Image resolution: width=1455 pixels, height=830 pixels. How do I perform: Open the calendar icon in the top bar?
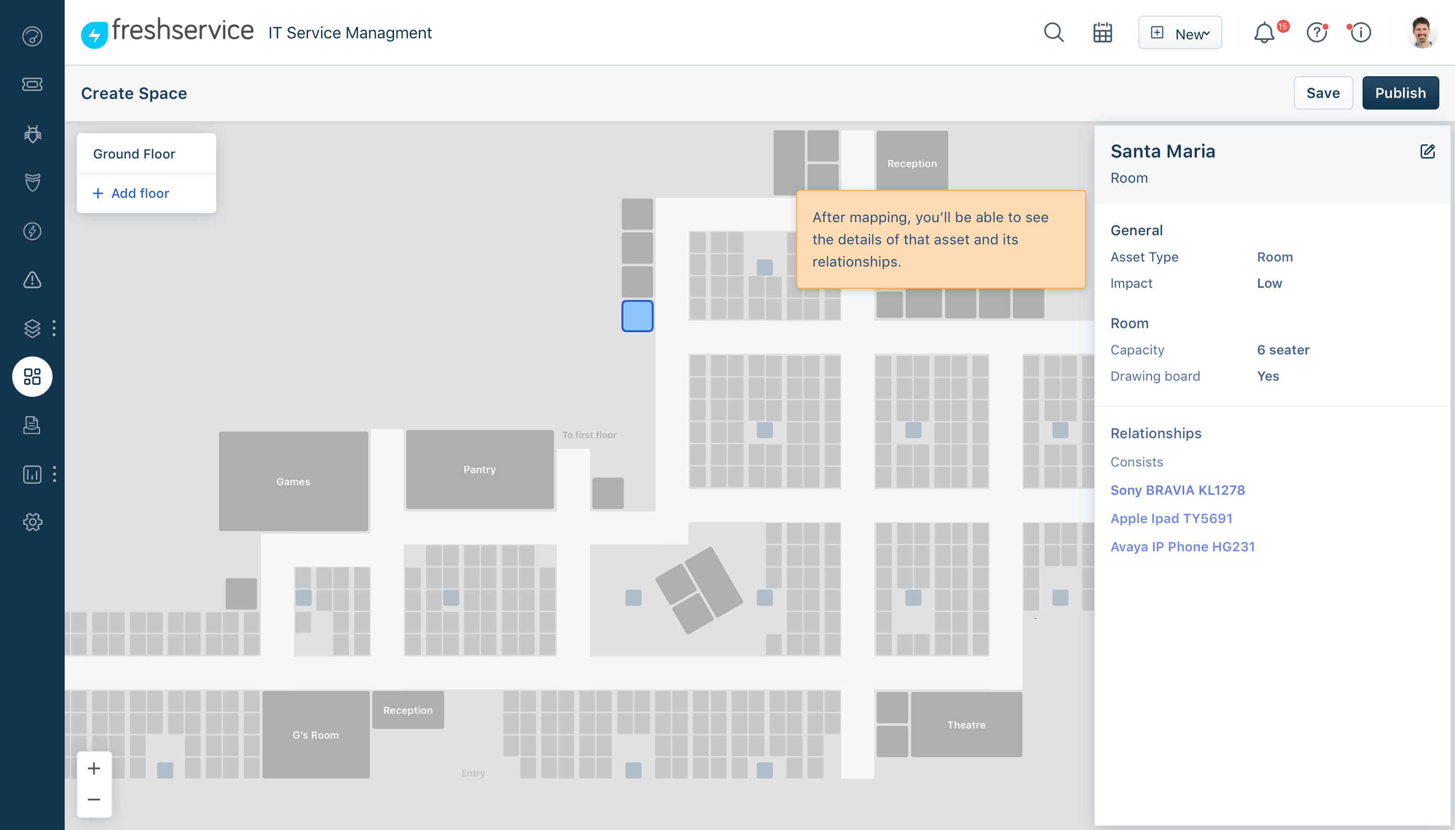(1102, 32)
